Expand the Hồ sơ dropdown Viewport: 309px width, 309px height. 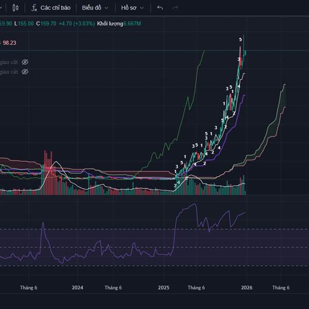point(132,8)
